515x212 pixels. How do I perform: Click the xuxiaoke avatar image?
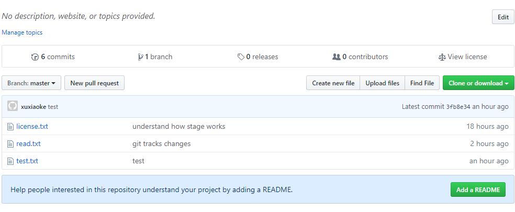click(x=13, y=106)
